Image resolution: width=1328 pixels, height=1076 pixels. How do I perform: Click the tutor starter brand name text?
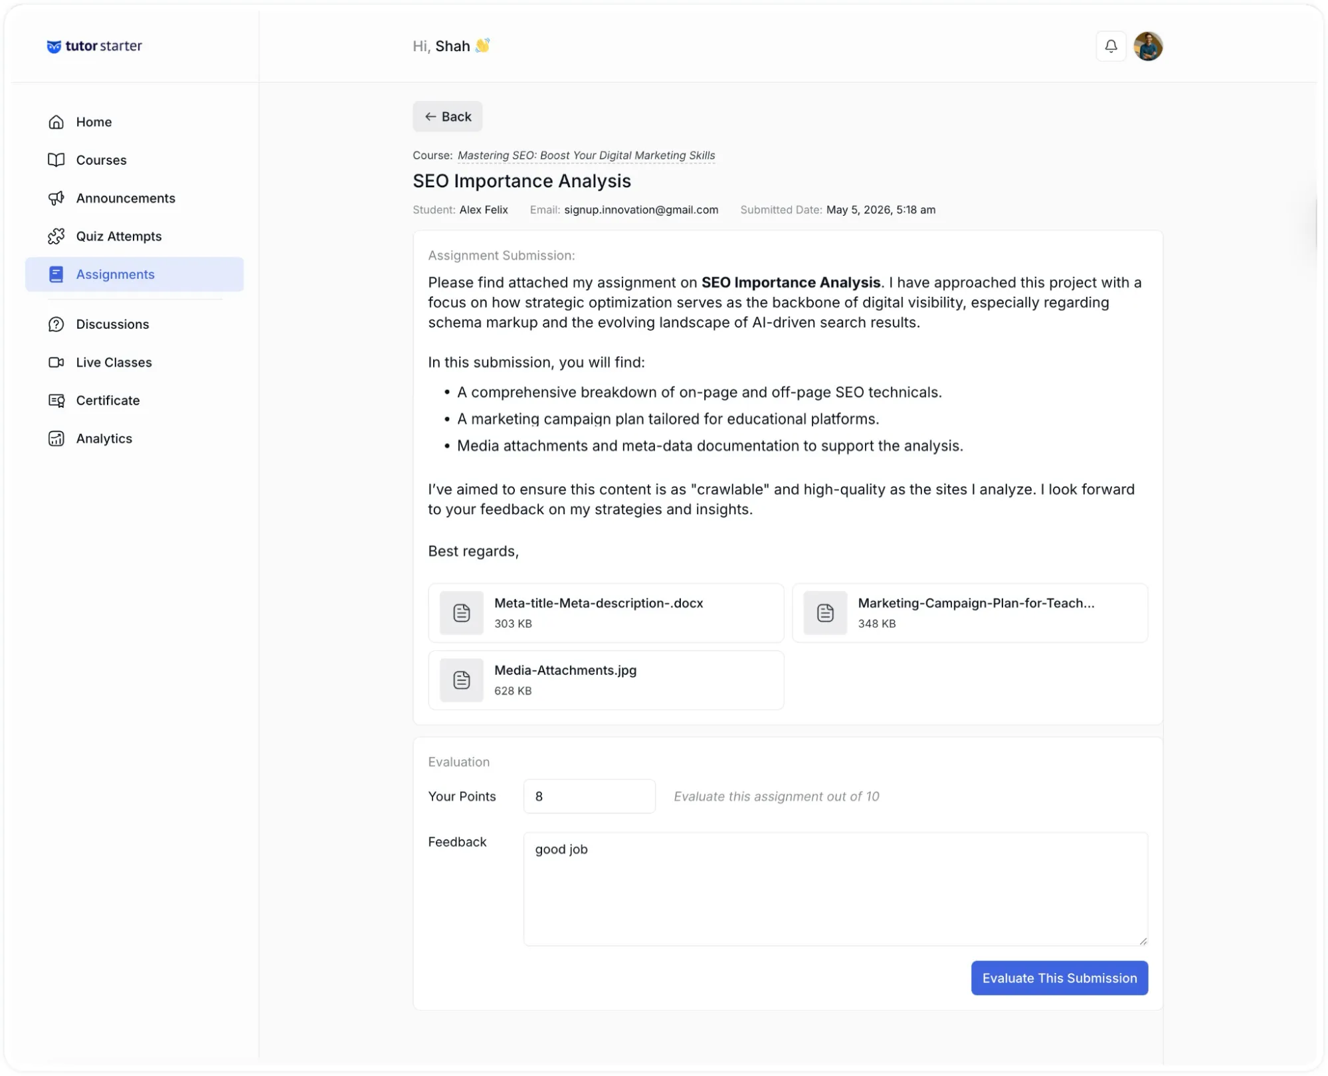pos(104,46)
